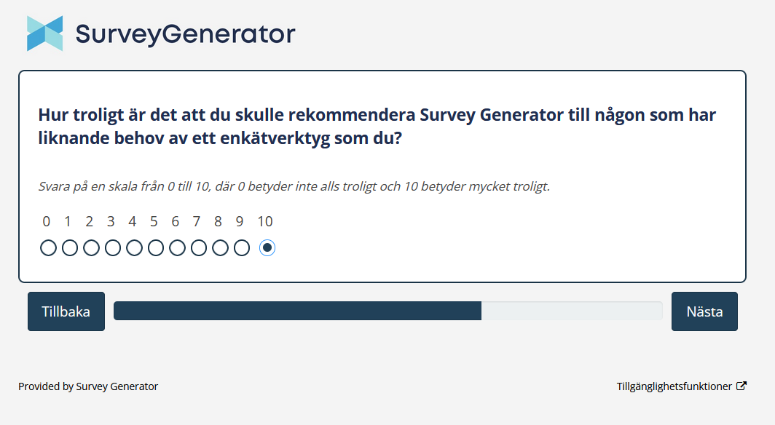The image size is (775, 425).
Task: Select rating 6 on the scale
Action: 176,247
